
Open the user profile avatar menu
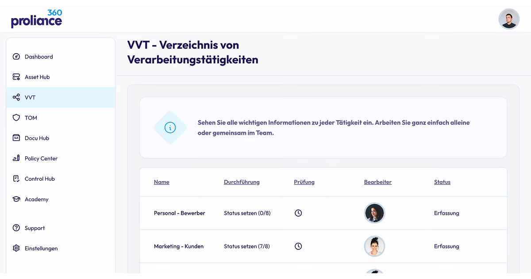click(509, 19)
